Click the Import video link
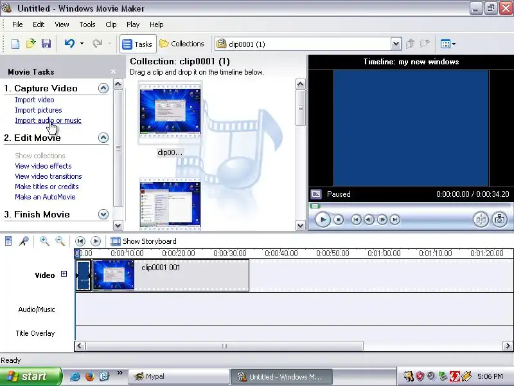 35,100
